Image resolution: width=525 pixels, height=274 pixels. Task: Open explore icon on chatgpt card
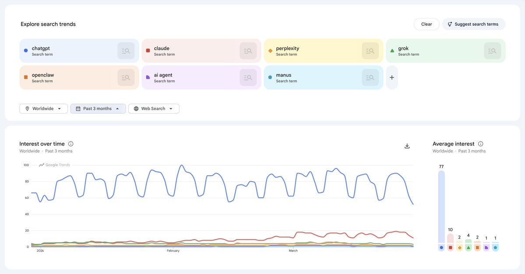pyautogui.click(x=126, y=51)
